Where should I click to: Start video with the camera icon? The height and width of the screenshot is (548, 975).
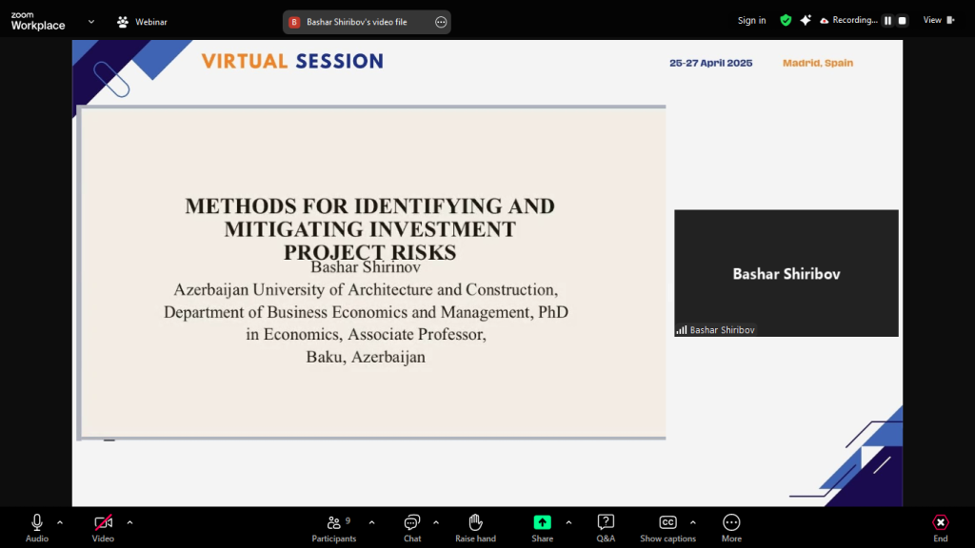point(103,522)
